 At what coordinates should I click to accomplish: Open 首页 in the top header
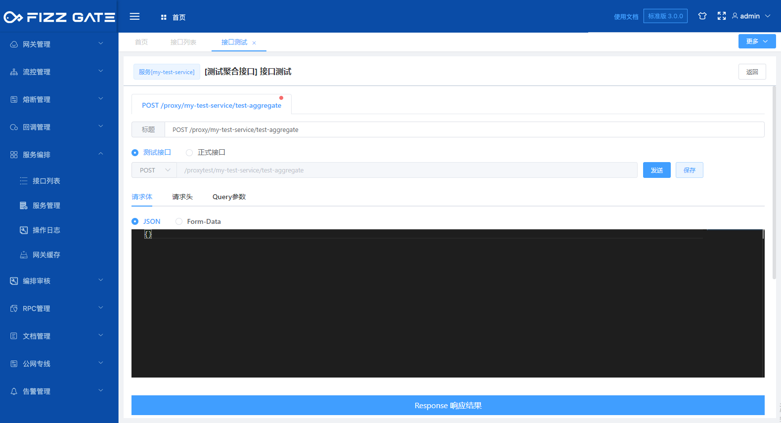click(x=179, y=17)
